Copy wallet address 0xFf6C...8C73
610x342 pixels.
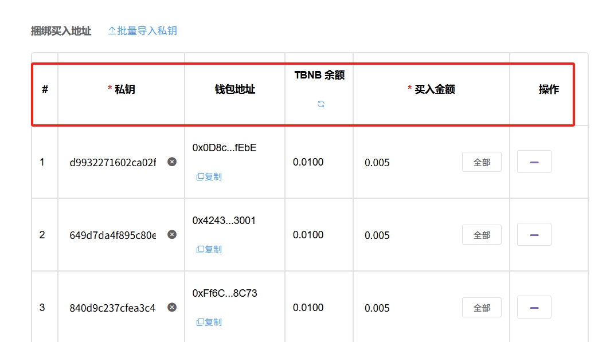pyautogui.click(x=209, y=322)
